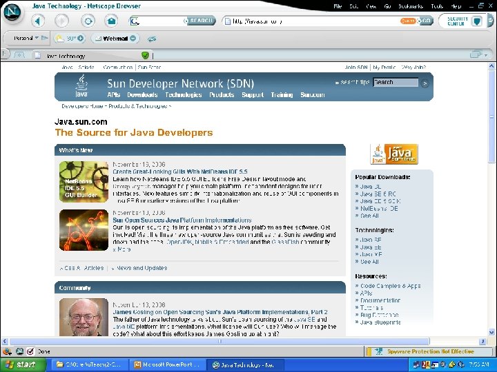Go back with the Back arrow button

coord(38,21)
